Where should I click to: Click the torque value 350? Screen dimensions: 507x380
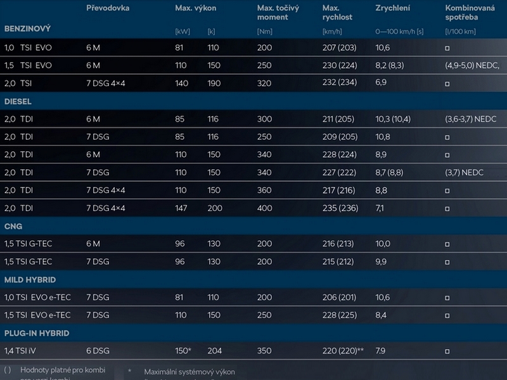[264, 351]
